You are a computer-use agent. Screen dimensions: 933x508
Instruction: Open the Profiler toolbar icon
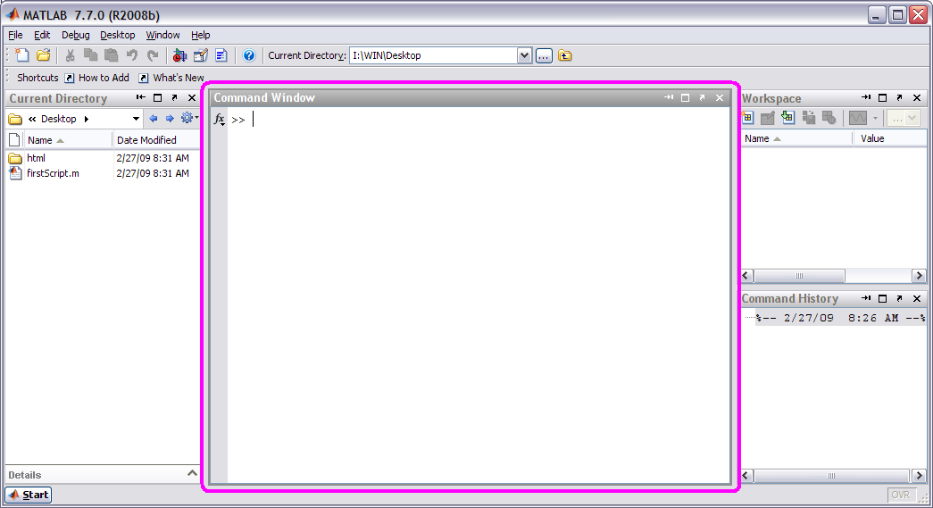[x=221, y=55]
